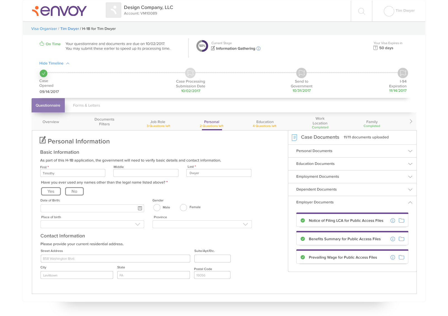Select the Female gender radio button
448x316 pixels.
(184, 208)
